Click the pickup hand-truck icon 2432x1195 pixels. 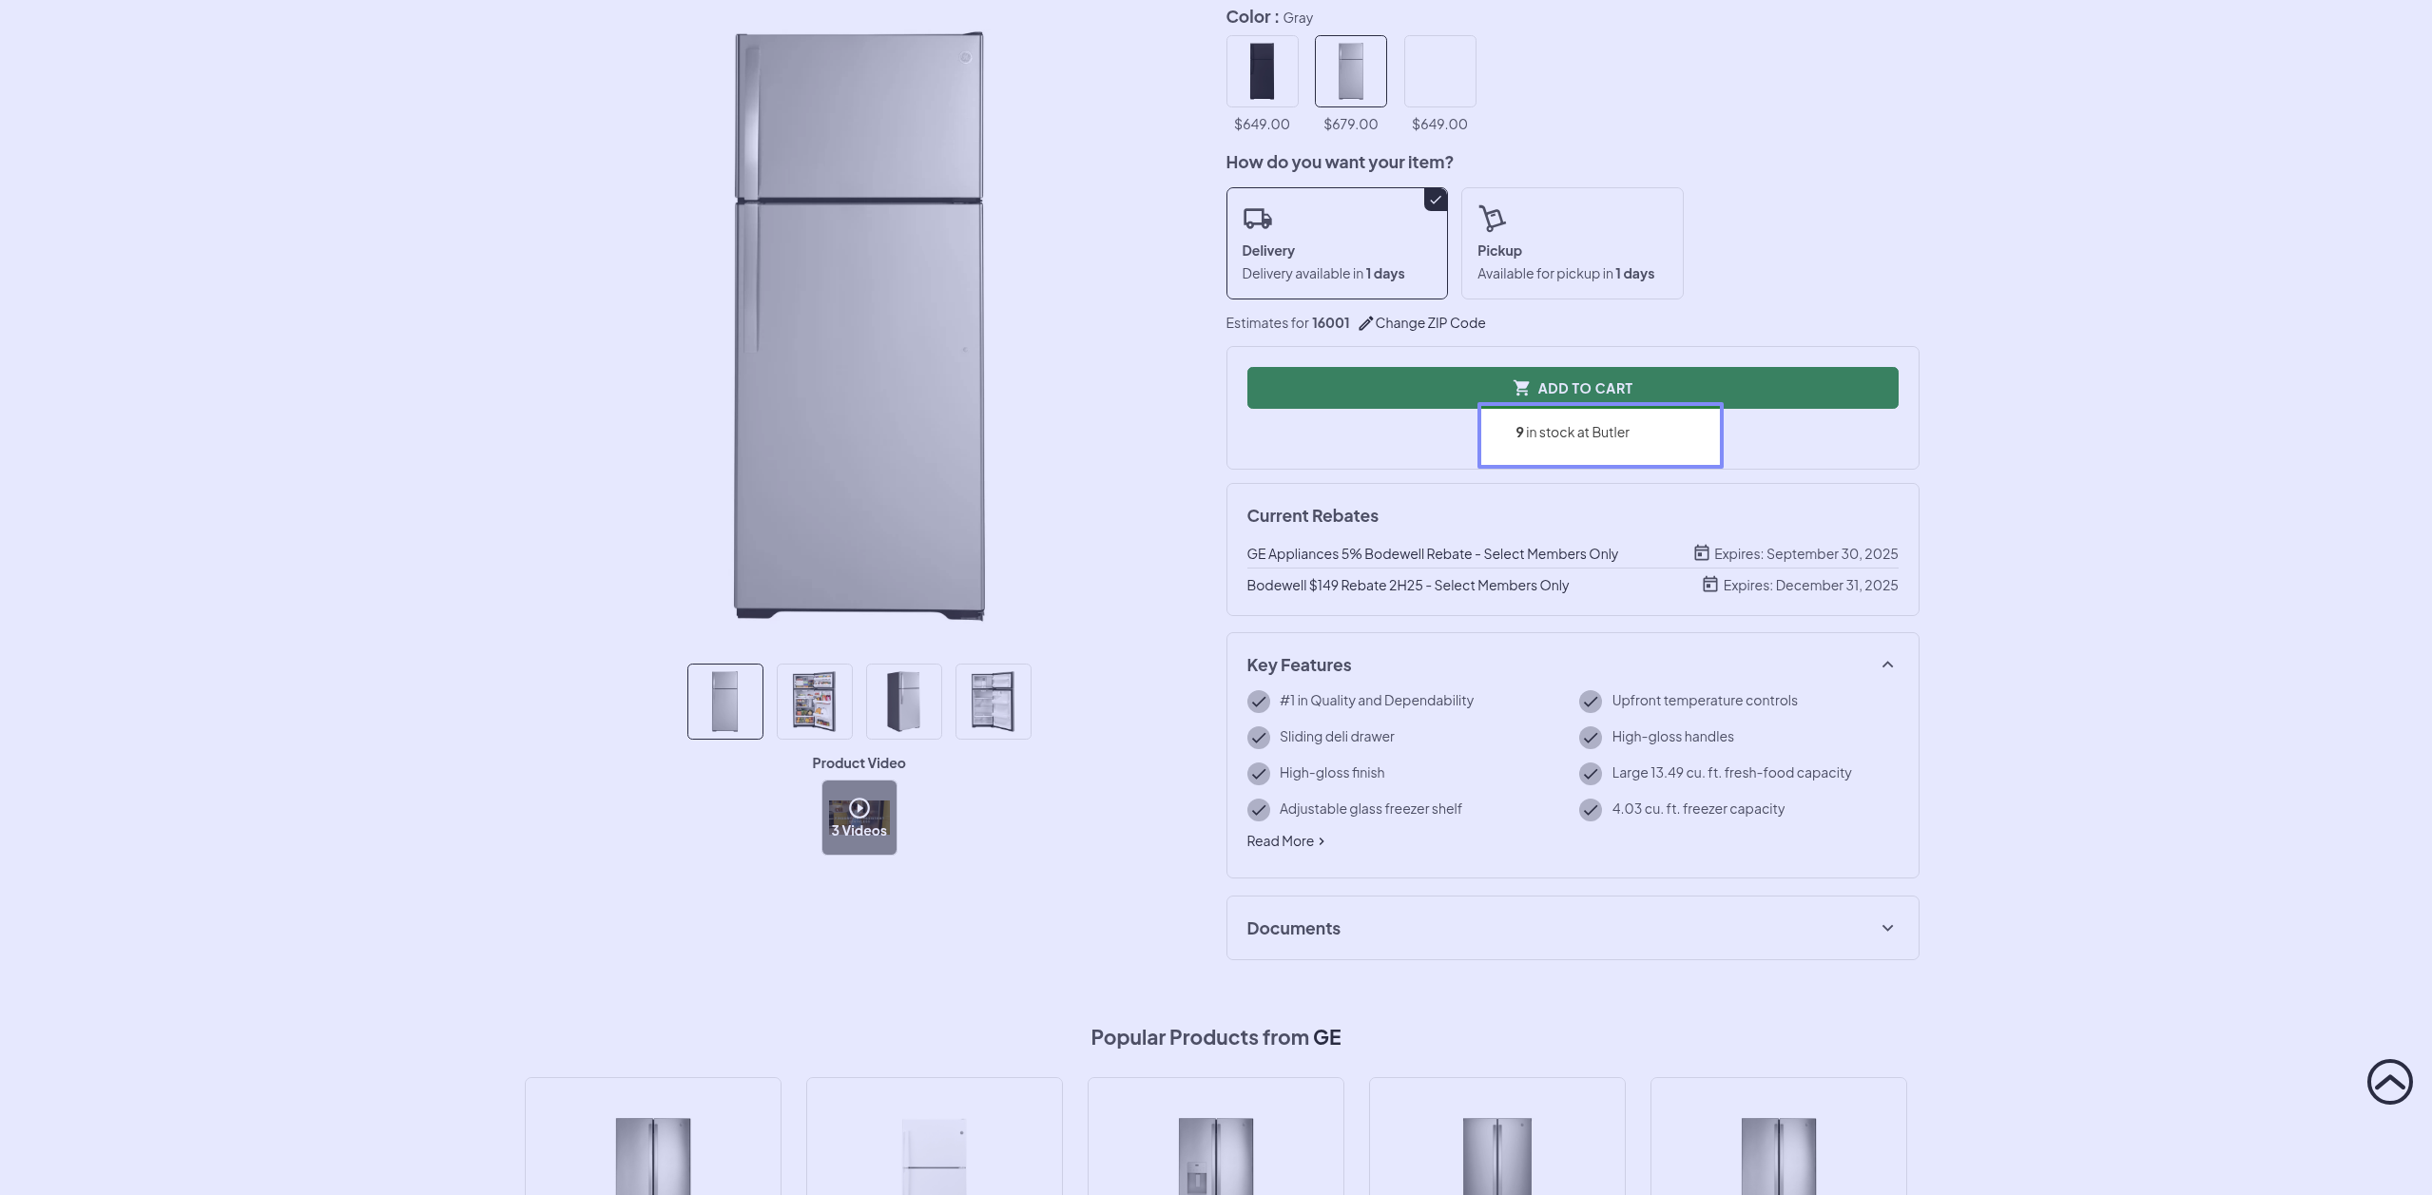pyautogui.click(x=1492, y=219)
